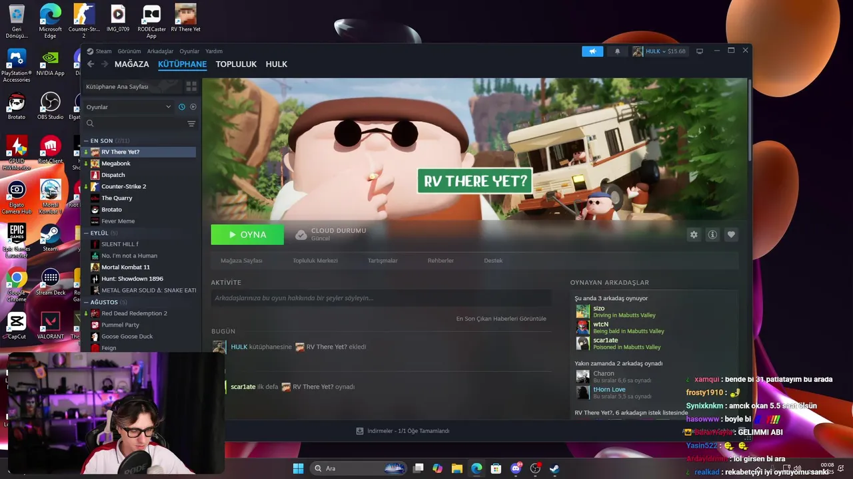The image size is (853, 479).
Task: Open the Tartışmalar link
Action: 383,261
